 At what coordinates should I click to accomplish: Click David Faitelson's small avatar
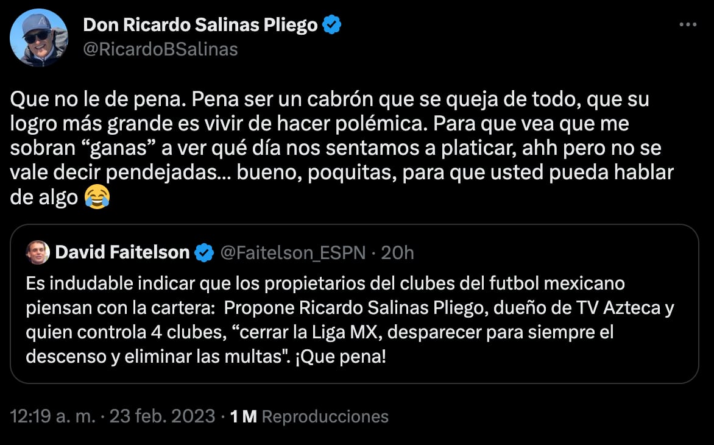coord(38,252)
